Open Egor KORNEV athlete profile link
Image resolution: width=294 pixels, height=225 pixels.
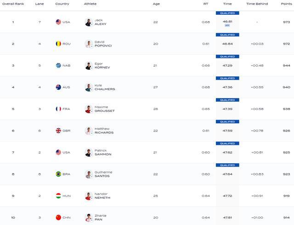[102, 65]
